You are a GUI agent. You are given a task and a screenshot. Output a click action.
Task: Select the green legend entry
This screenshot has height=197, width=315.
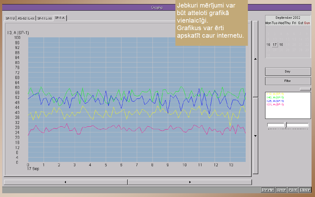pyautogui.click(x=275, y=97)
